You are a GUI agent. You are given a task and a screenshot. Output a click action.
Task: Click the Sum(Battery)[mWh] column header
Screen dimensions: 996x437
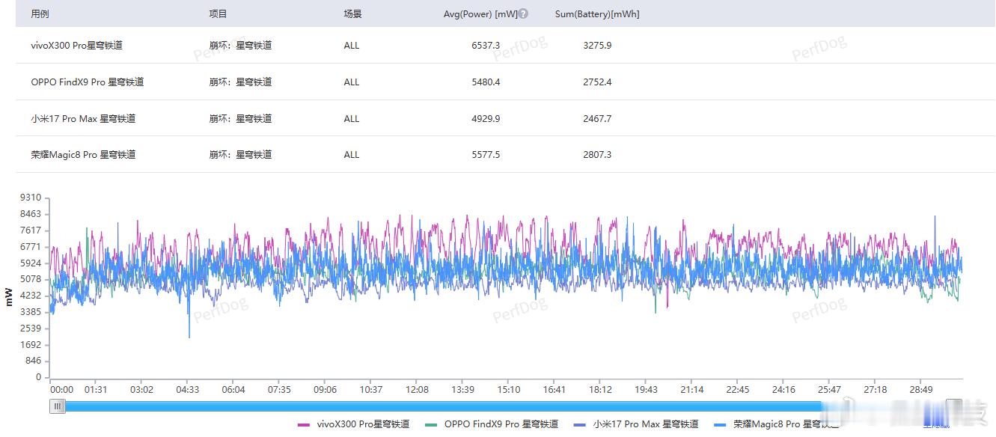click(x=597, y=13)
